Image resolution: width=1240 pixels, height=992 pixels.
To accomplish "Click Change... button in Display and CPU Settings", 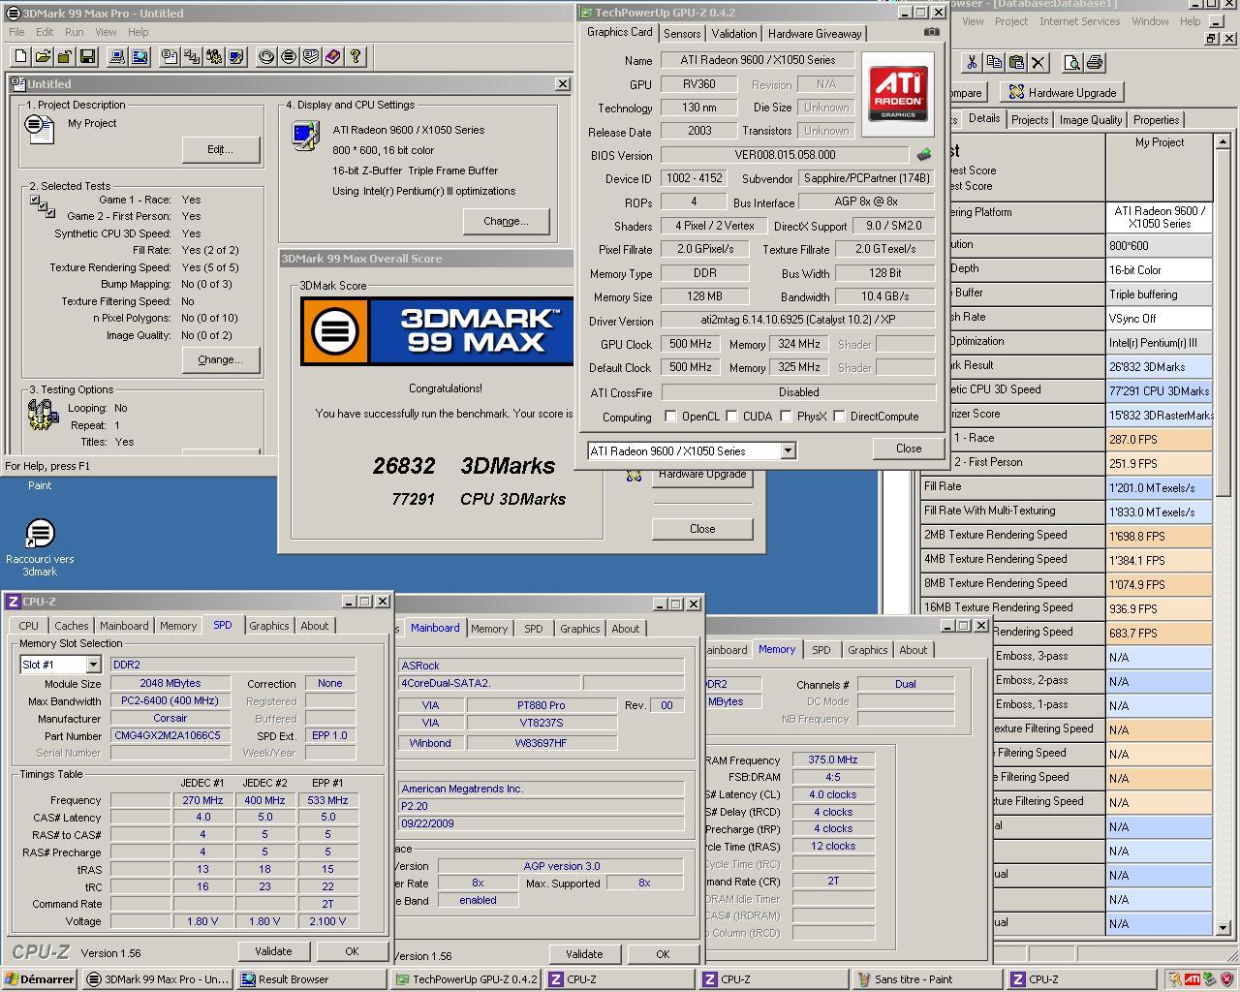I will [x=506, y=221].
